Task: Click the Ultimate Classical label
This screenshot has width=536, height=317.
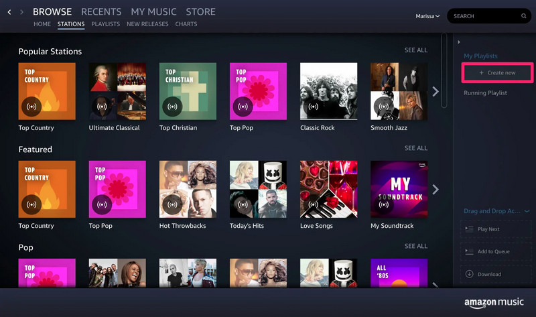Action: pos(114,128)
